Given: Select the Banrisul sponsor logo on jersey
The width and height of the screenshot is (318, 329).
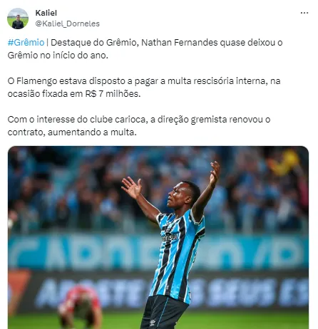Looking at the screenshot, I should (x=170, y=237).
